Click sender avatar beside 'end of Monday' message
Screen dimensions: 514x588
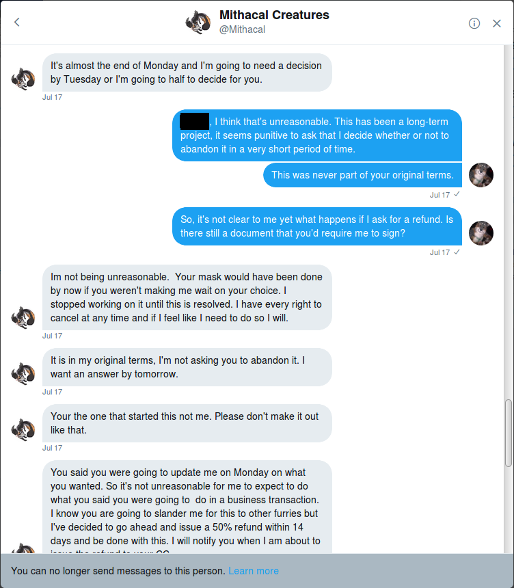tap(23, 79)
